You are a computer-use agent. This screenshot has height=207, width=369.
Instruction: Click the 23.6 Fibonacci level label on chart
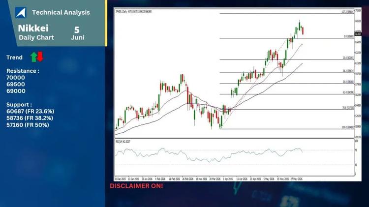348,58
